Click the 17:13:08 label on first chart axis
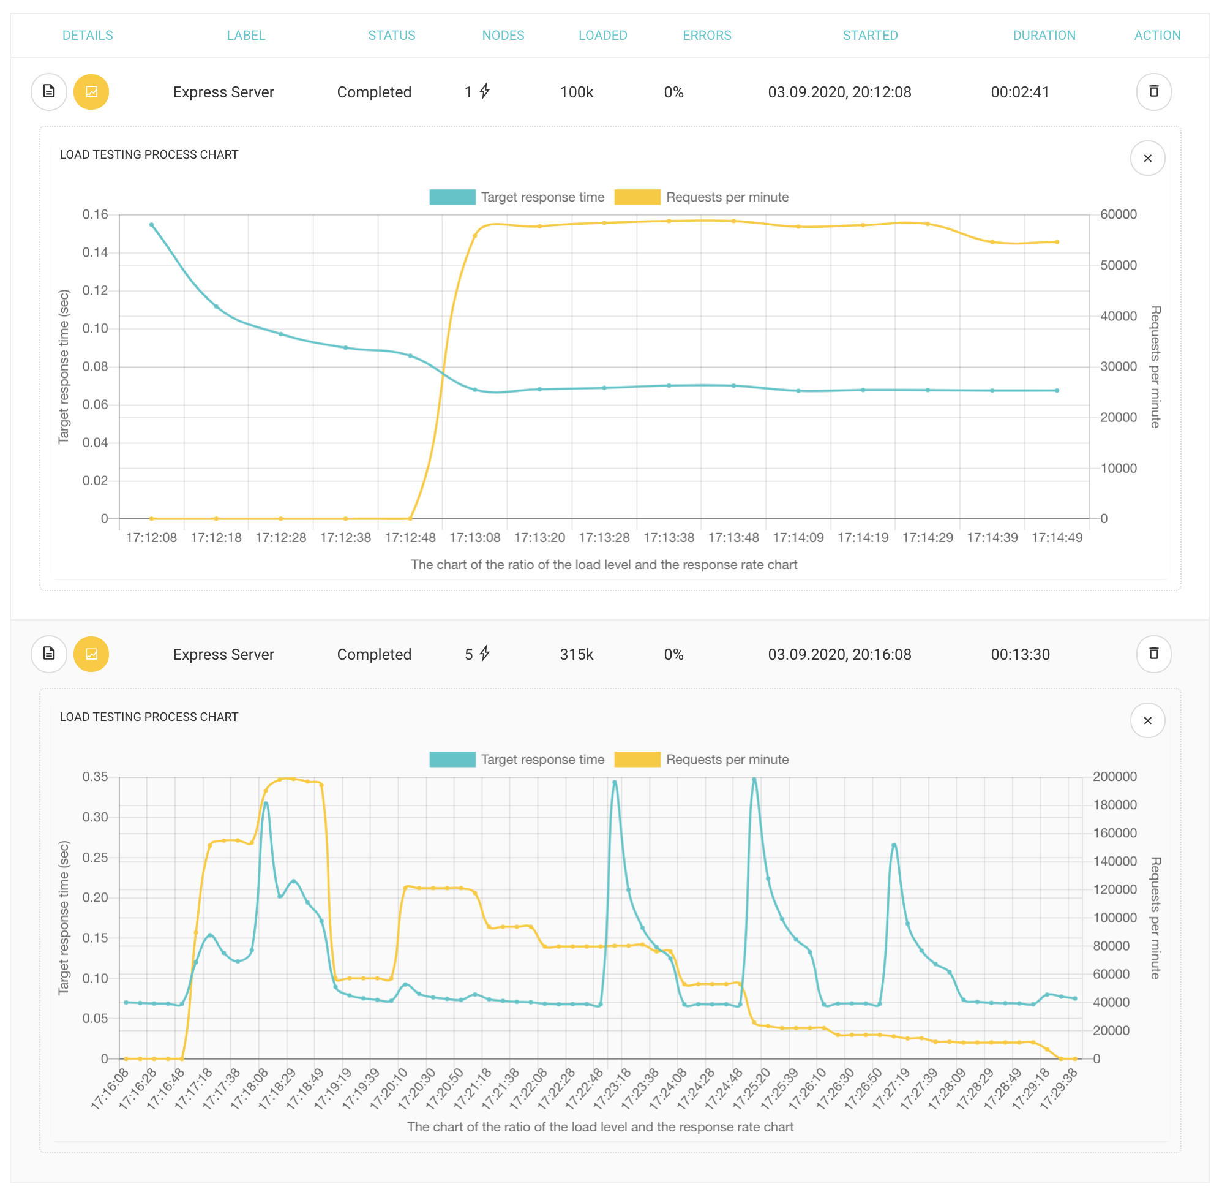The height and width of the screenshot is (1192, 1222). point(475,538)
